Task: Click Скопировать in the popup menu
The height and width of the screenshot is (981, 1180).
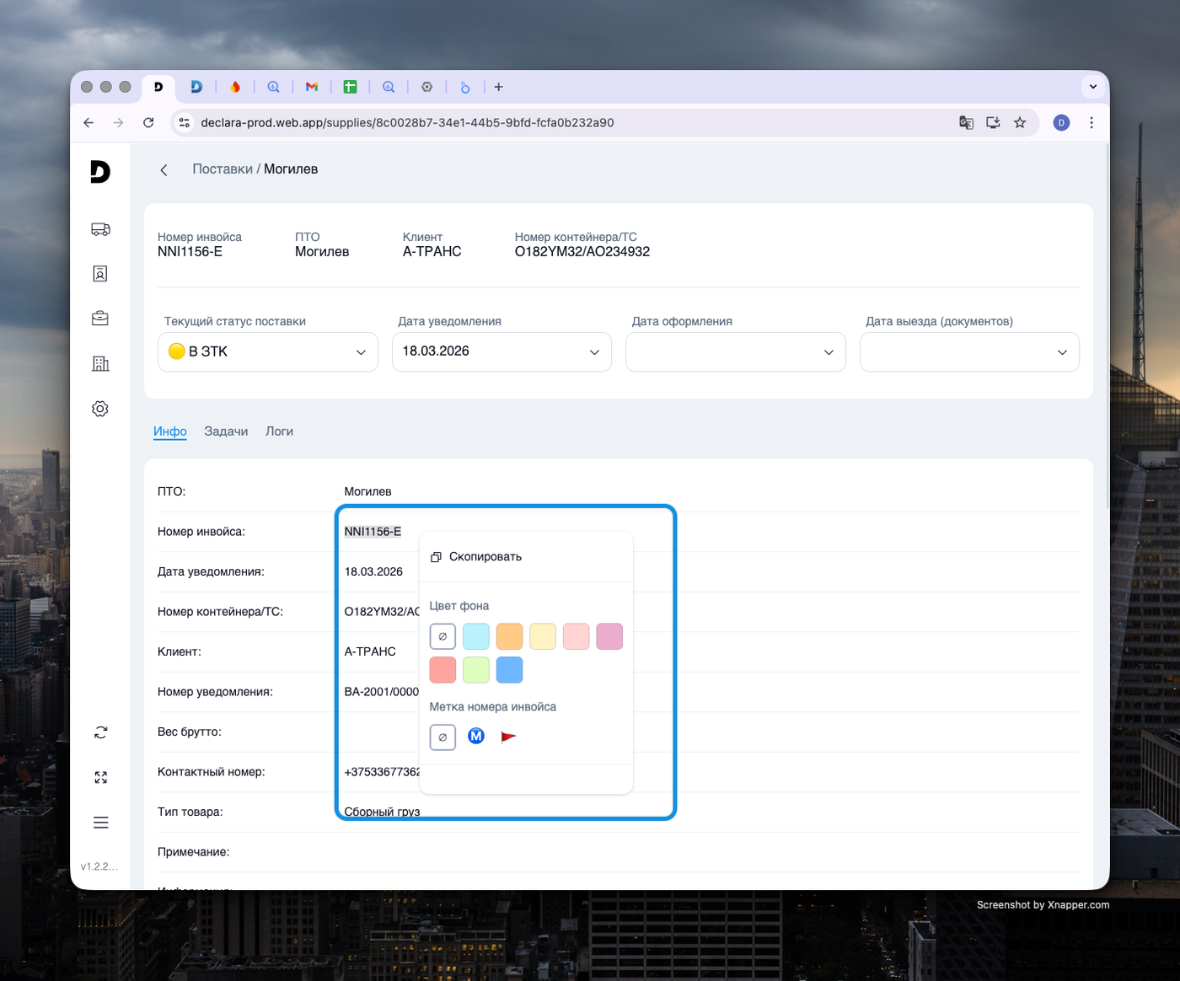Action: [485, 557]
